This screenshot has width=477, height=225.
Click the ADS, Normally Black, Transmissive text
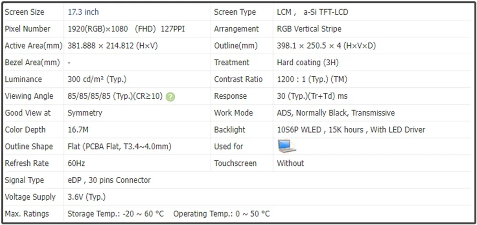(x=336, y=113)
